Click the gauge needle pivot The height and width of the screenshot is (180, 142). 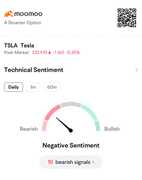click(x=71, y=131)
